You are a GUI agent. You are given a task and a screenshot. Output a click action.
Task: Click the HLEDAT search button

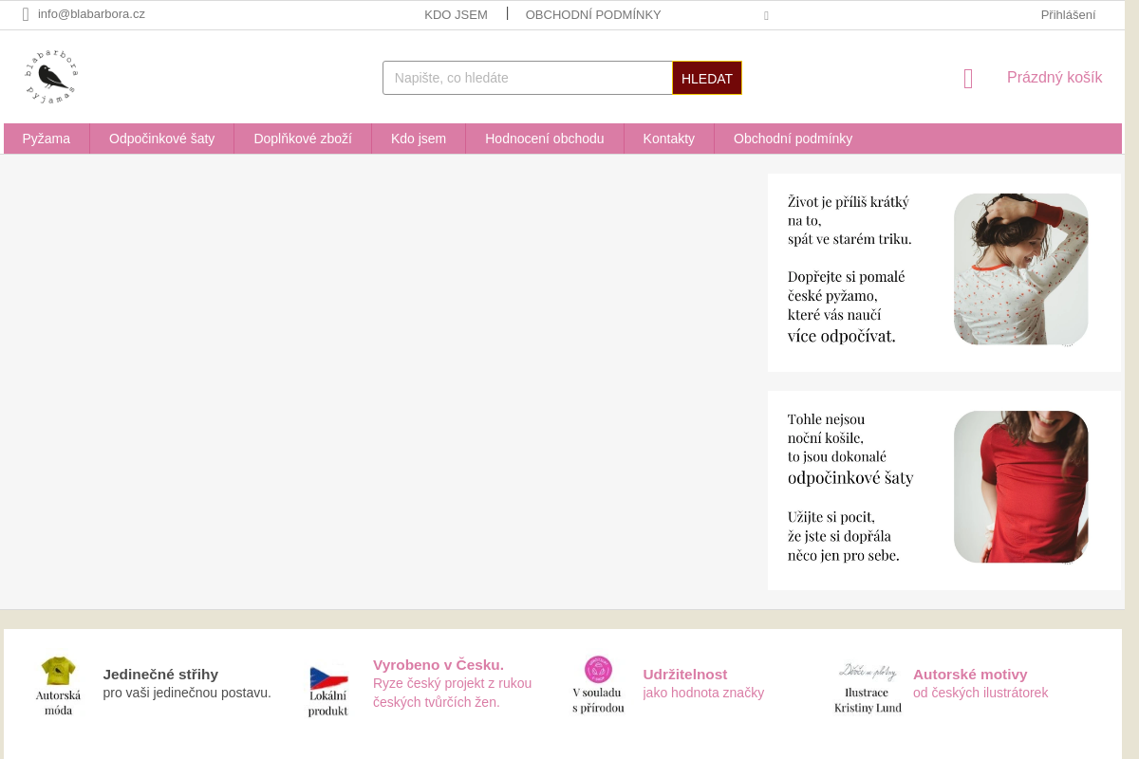point(707,78)
